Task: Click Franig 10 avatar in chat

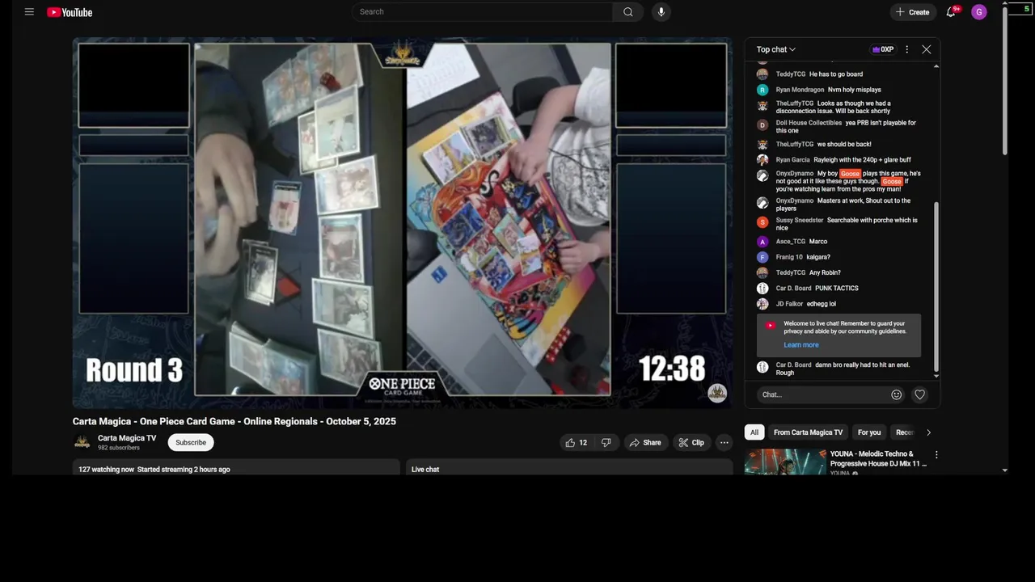Action: [x=763, y=257]
